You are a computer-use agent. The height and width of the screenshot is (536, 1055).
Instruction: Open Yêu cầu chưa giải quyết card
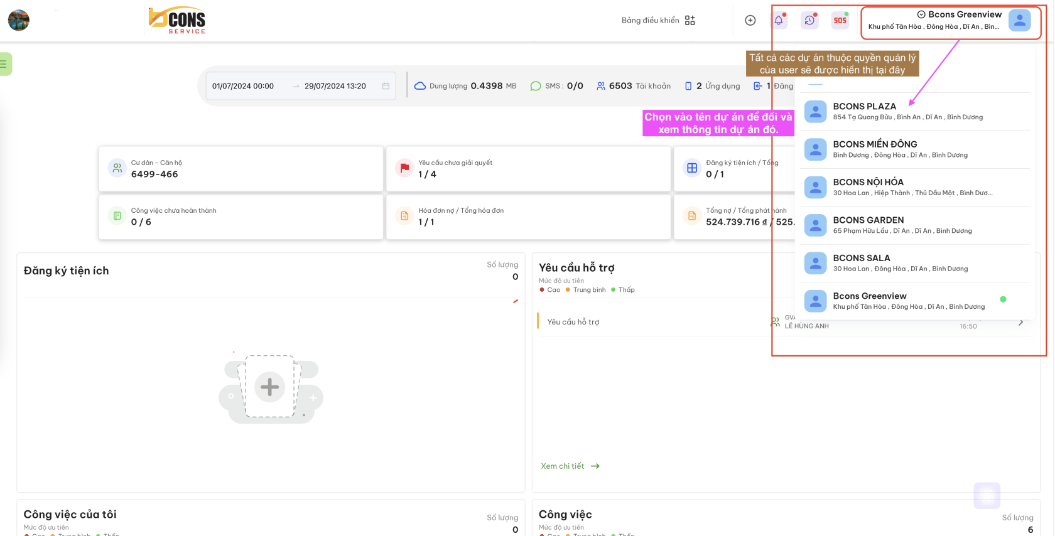[x=529, y=169]
